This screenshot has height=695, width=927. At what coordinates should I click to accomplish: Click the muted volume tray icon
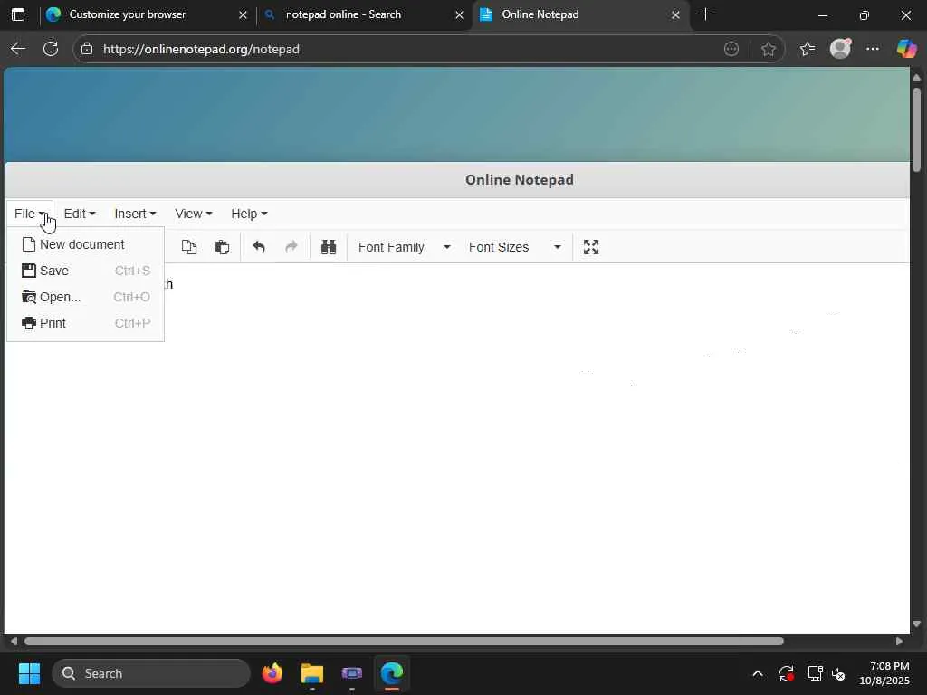[x=838, y=673]
